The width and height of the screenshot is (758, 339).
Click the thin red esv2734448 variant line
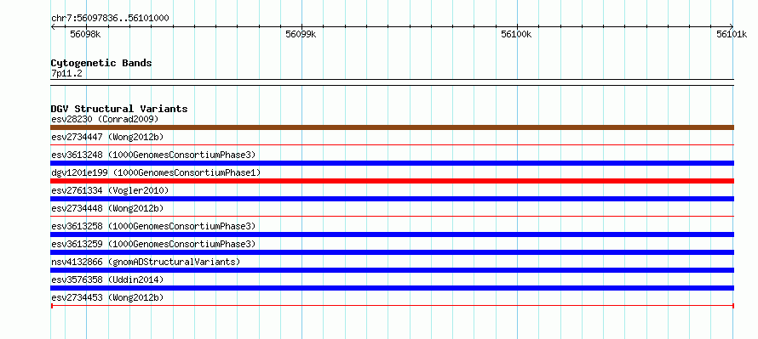(x=392, y=216)
